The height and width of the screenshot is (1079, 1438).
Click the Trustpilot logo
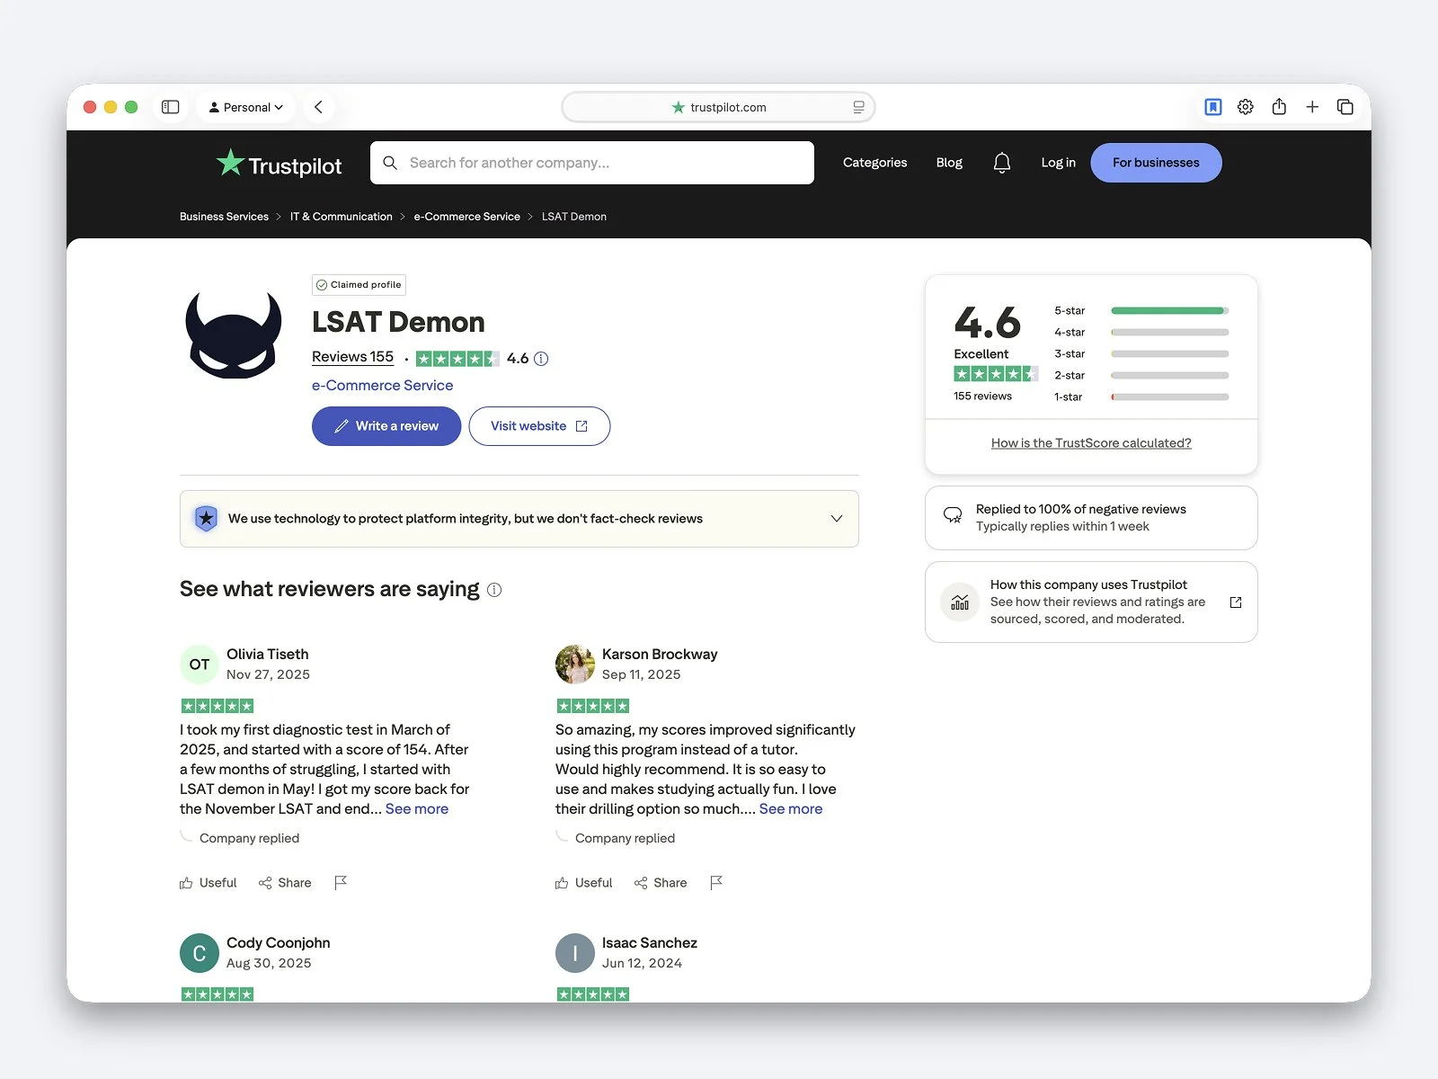[280, 164]
